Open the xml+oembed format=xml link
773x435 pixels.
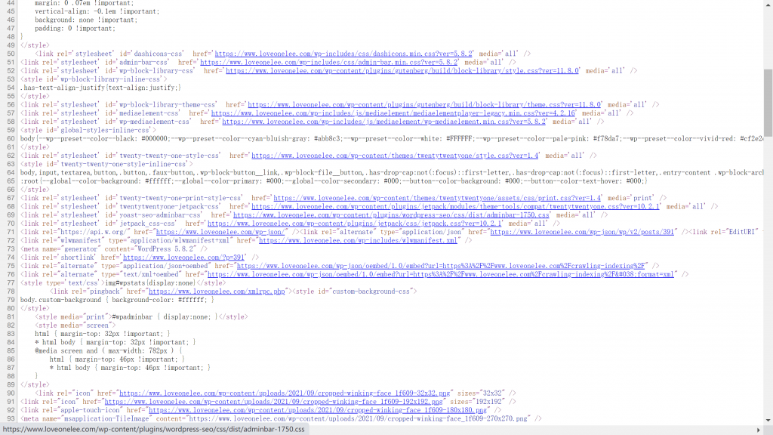441,274
